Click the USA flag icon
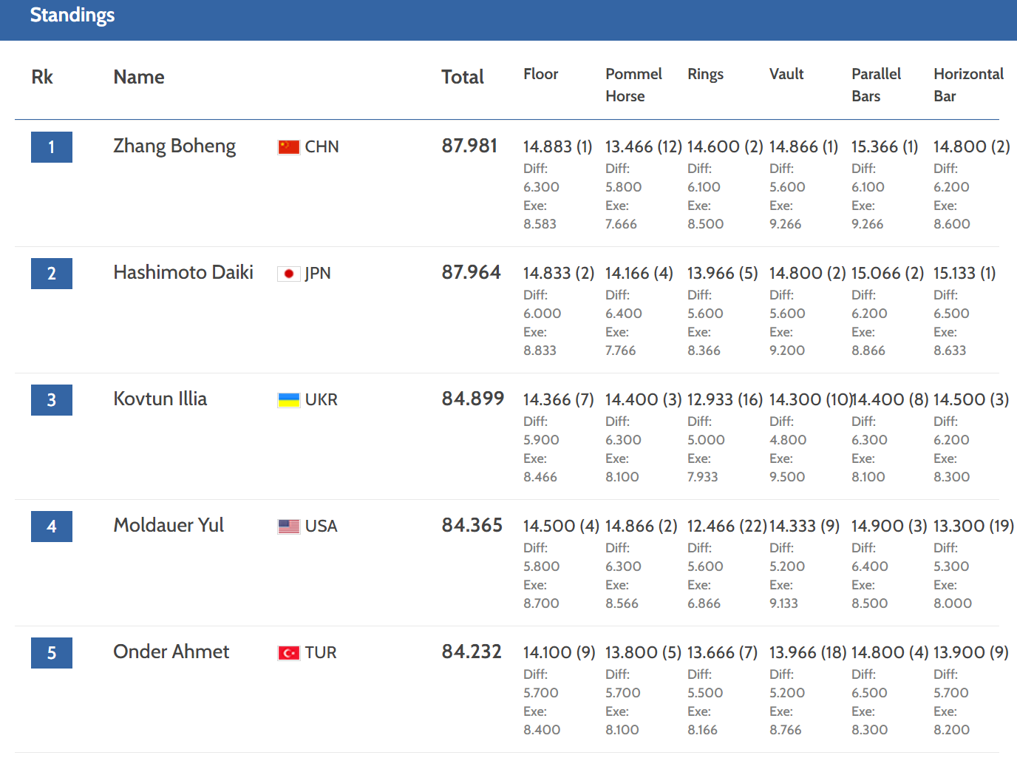The image size is (1017, 758). point(289,527)
